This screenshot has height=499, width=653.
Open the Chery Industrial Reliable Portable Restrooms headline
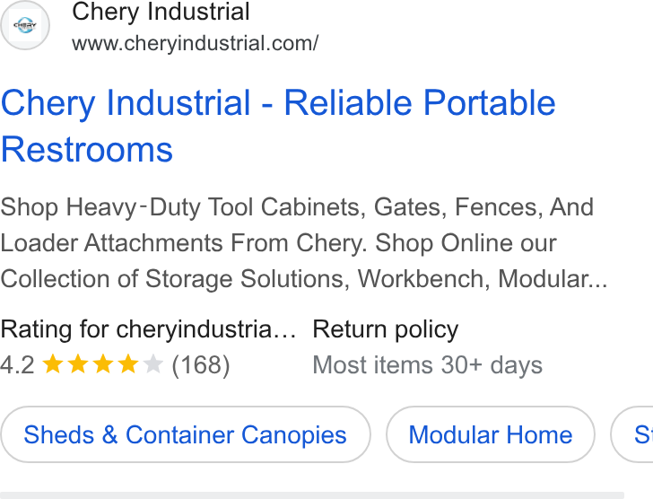(278, 126)
